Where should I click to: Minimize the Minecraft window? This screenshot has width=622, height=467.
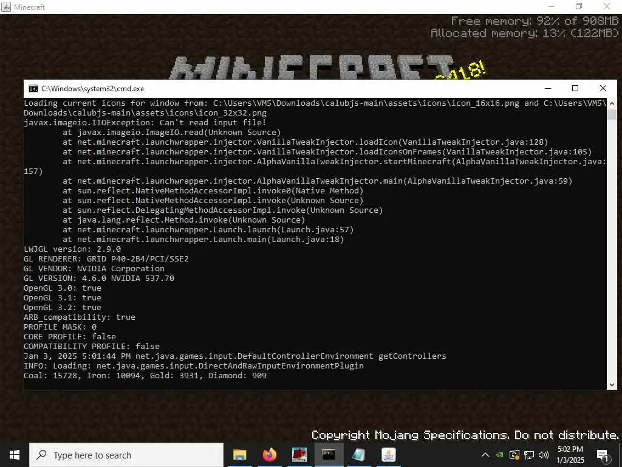click(552, 7)
